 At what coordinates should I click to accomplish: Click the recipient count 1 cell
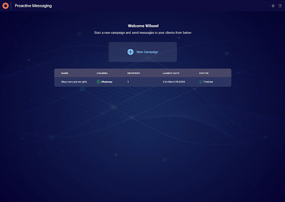click(128, 82)
